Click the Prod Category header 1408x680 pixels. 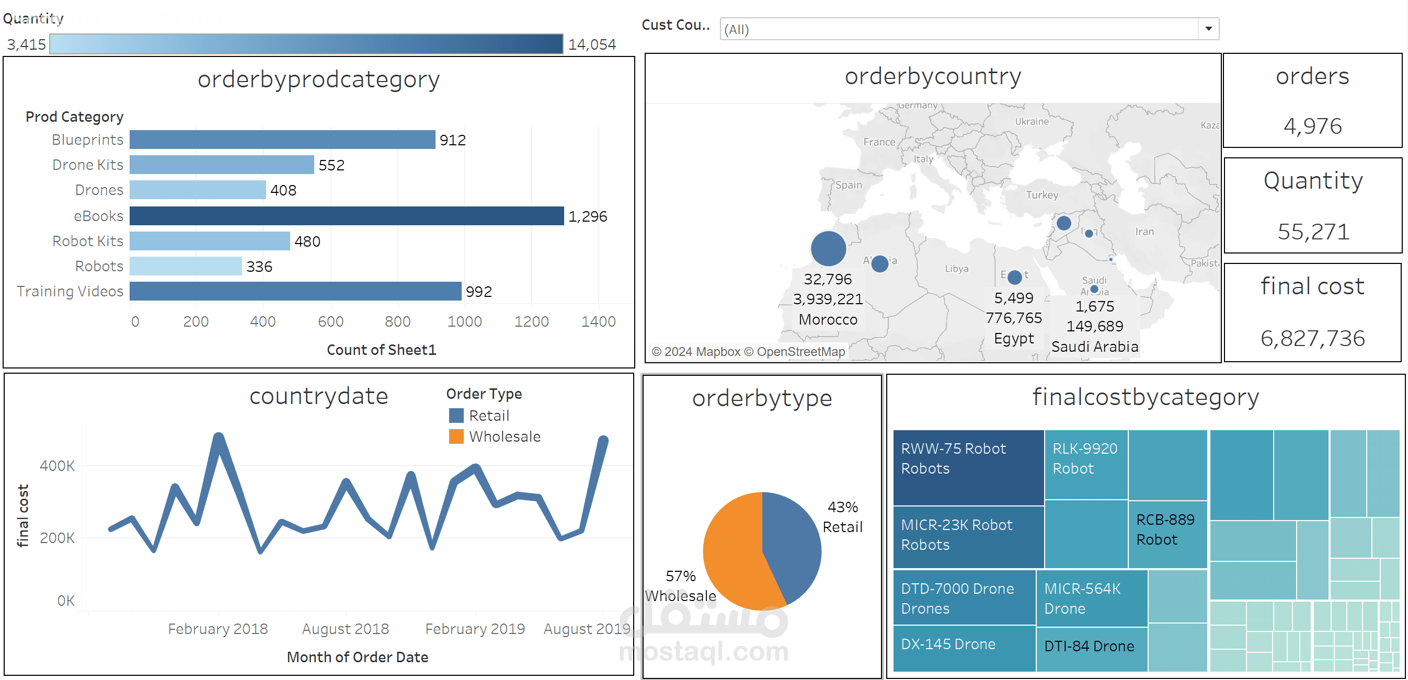point(74,117)
